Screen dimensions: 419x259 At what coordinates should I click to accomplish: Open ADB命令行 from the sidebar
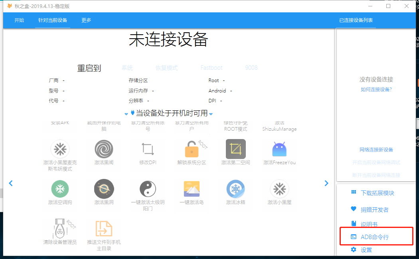(374, 237)
